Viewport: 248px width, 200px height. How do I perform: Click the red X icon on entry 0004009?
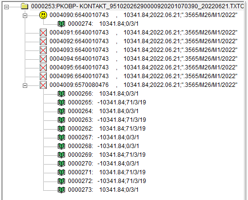[x=43, y=85]
